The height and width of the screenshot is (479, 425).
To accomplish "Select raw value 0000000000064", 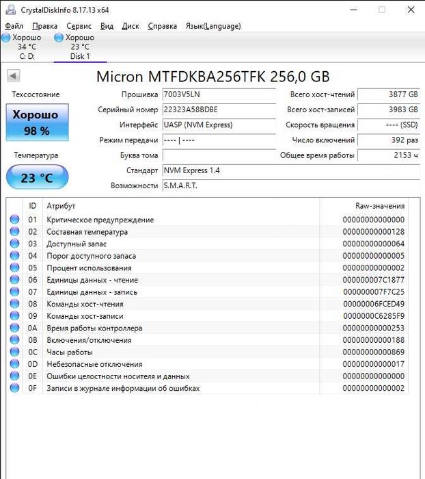I will pos(374,244).
